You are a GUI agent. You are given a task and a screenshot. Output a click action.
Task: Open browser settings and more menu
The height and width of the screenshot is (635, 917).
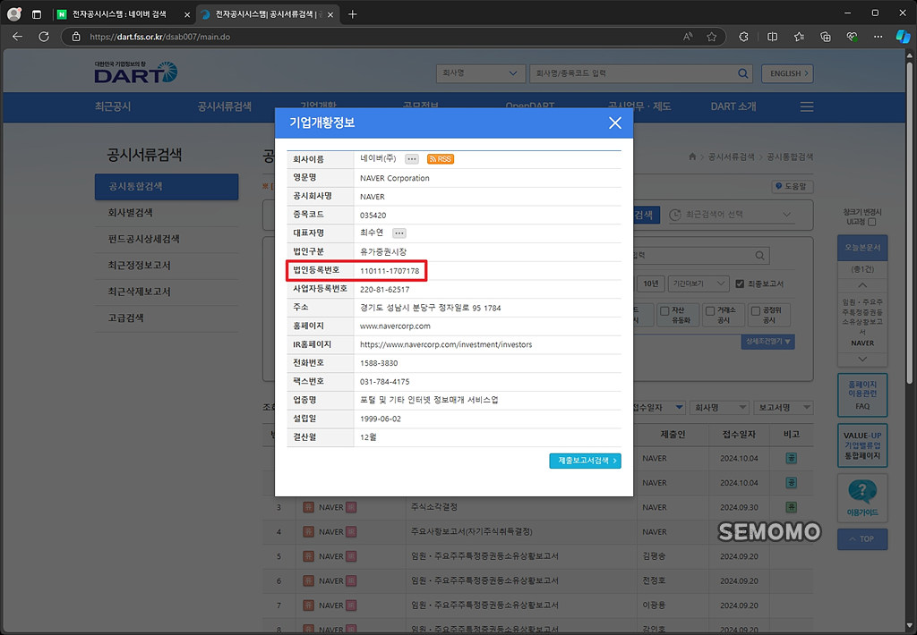coord(878,37)
